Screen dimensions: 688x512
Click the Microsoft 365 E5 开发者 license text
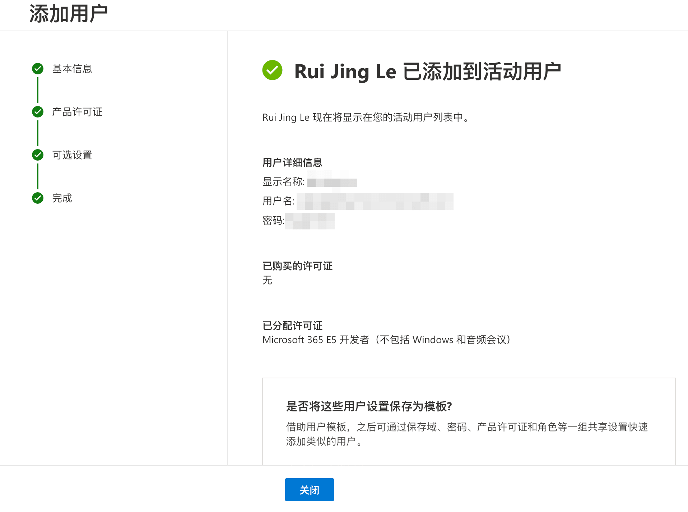click(x=387, y=340)
